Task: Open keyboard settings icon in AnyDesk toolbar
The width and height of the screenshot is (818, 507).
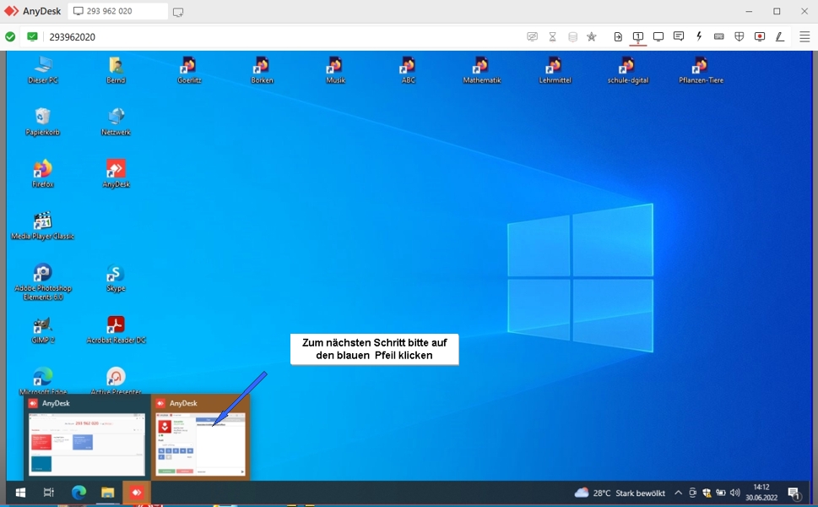Action: tap(719, 36)
